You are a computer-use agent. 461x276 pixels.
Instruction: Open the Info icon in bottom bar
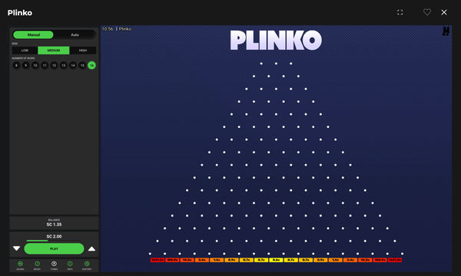[x=70, y=264]
